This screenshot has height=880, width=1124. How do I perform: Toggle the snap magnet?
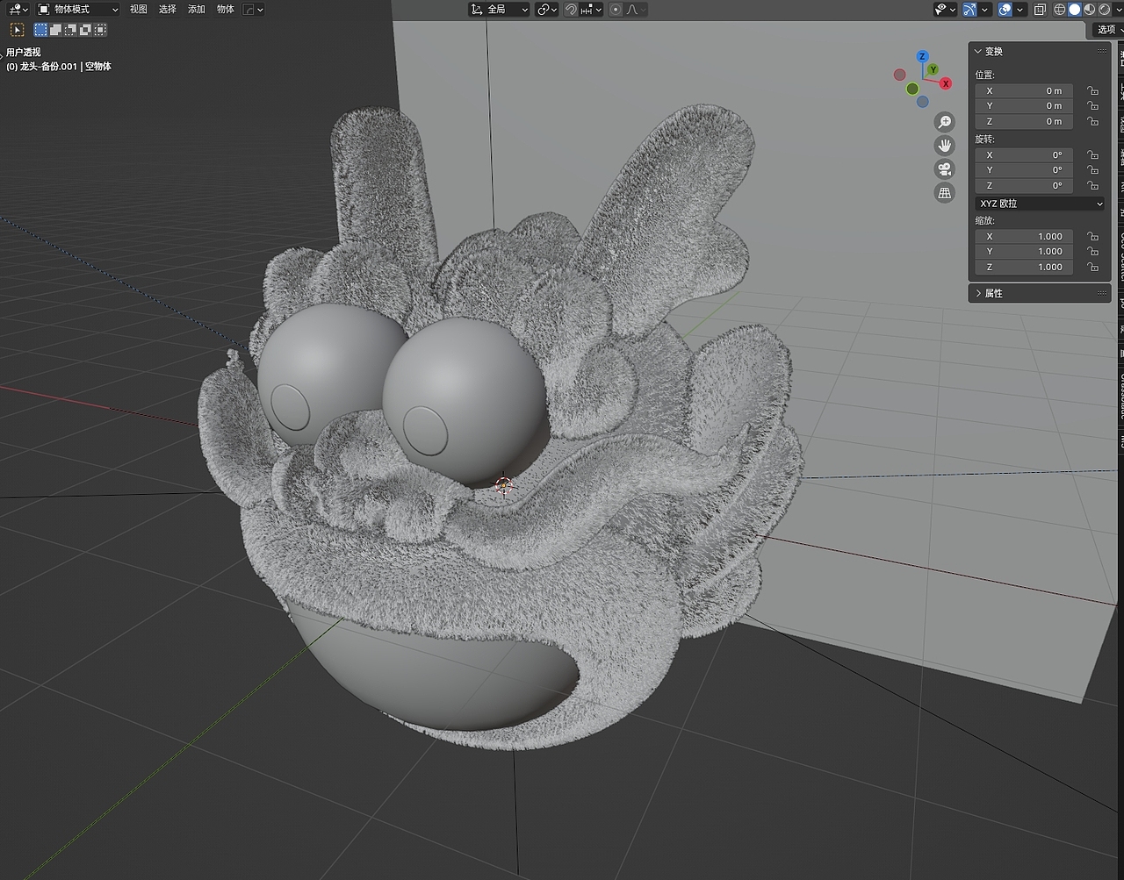pos(572,9)
